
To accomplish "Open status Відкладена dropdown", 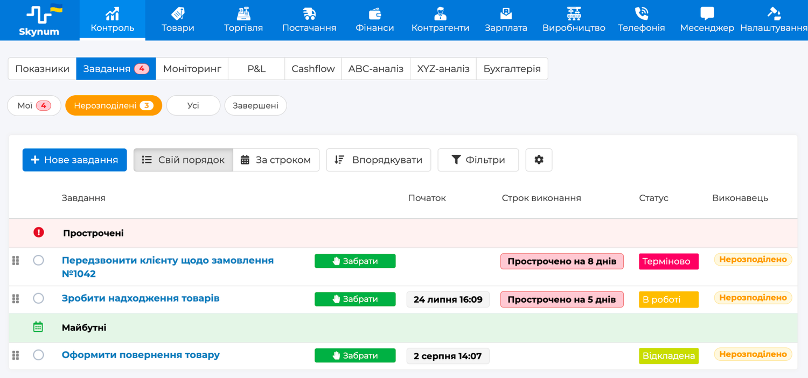I will (x=668, y=356).
